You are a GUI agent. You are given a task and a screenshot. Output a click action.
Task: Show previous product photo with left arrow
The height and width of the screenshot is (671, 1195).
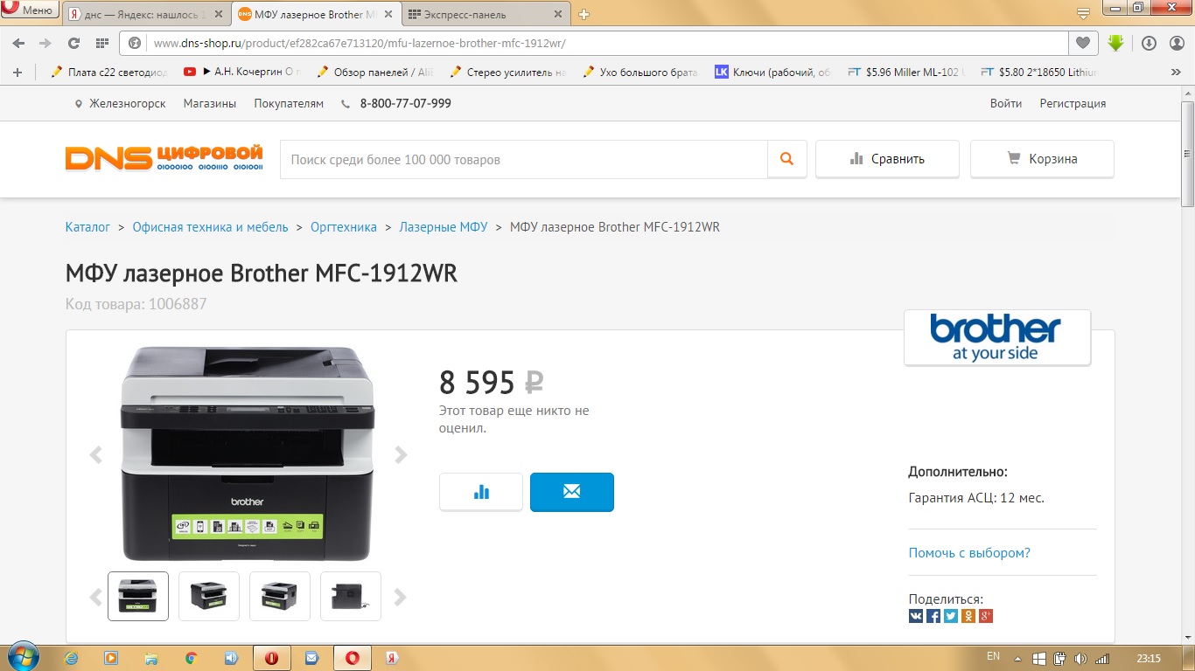[x=95, y=454]
